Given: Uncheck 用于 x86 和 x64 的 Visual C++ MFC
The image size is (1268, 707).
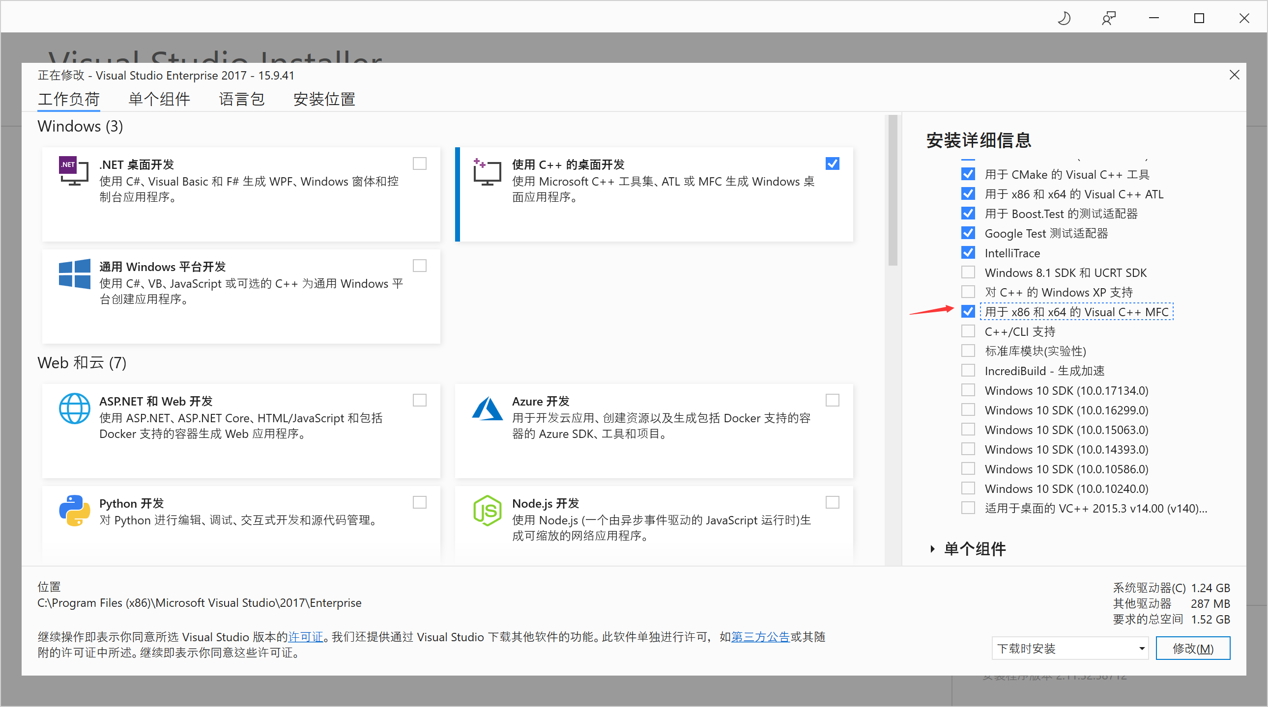Looking at the screenshot, I should pos(968,312).
